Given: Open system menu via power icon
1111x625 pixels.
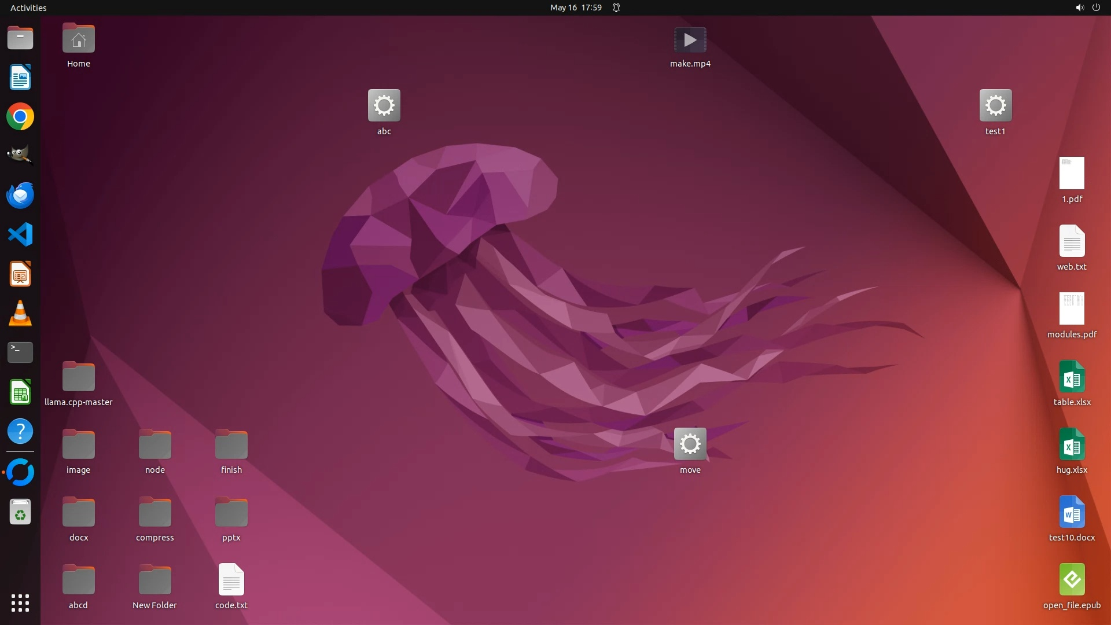Looking at the screenshot, I should click(1096, 8).
